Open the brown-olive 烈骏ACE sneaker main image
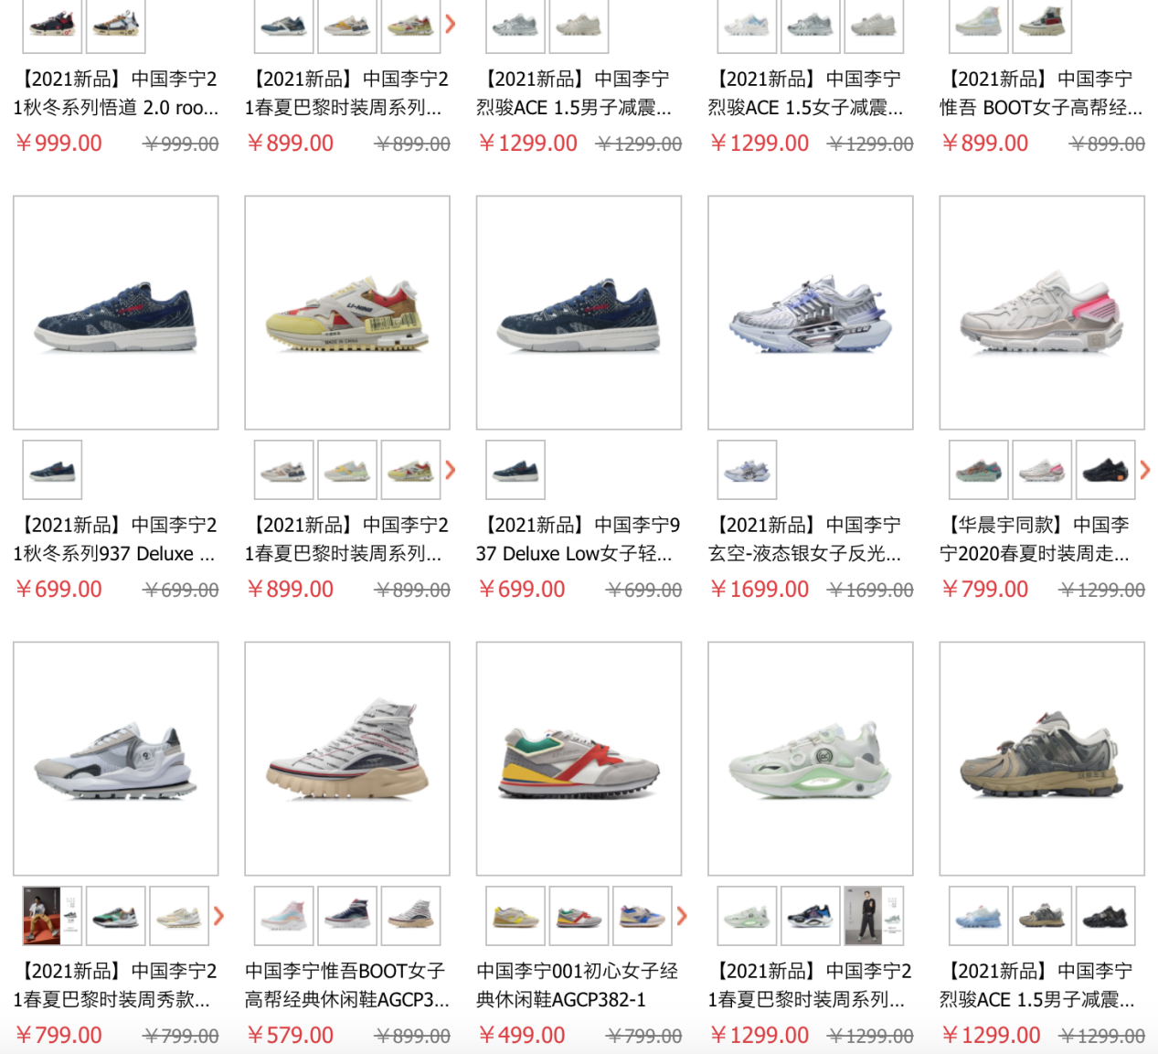 1042,759
